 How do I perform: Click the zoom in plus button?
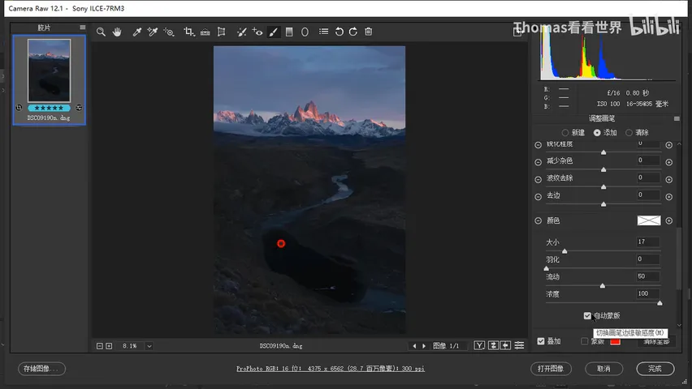click(109, 346)
